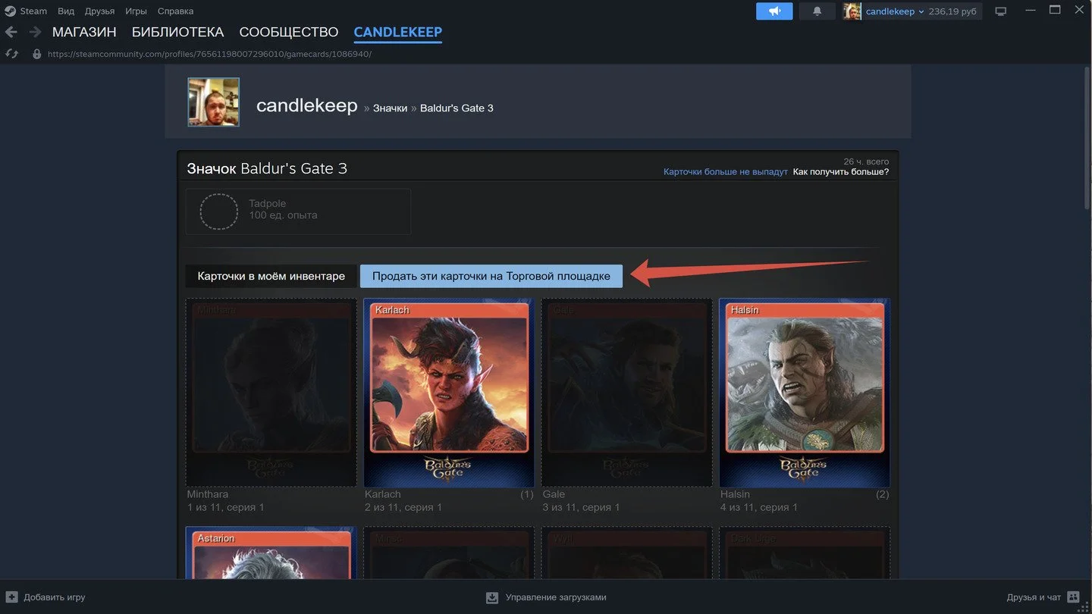Select the Halsin card thumbnail
Viewport: 1092px width, 614px height.
tap(805, 393)
